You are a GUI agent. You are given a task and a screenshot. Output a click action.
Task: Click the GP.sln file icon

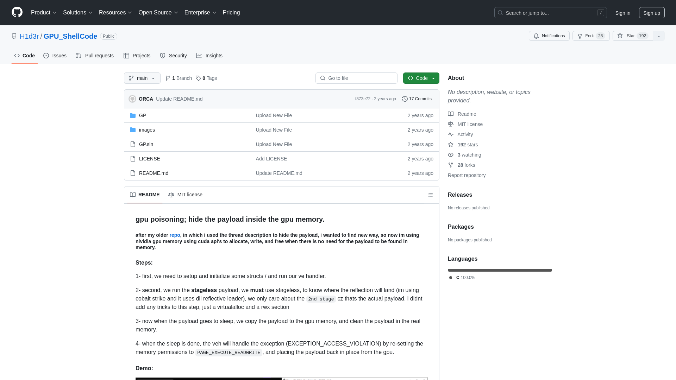point(133,144)
